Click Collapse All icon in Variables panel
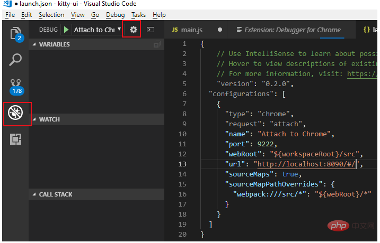Viewport: 380px width, 243px height. point(156,45)
